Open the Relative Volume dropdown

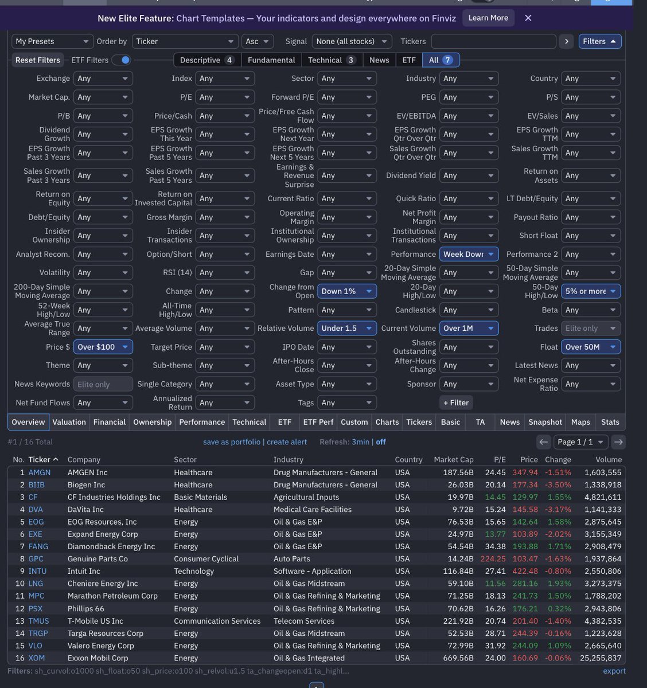(347, 328)
